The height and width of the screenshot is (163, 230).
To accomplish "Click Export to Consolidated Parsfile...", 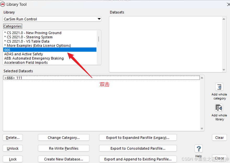I will click(138, 148).
